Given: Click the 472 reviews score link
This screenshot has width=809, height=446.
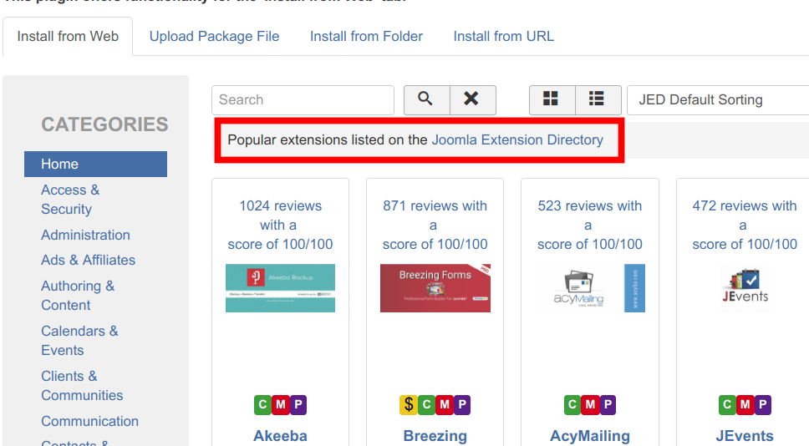Looking at the screenshot, I should [745, 225].
